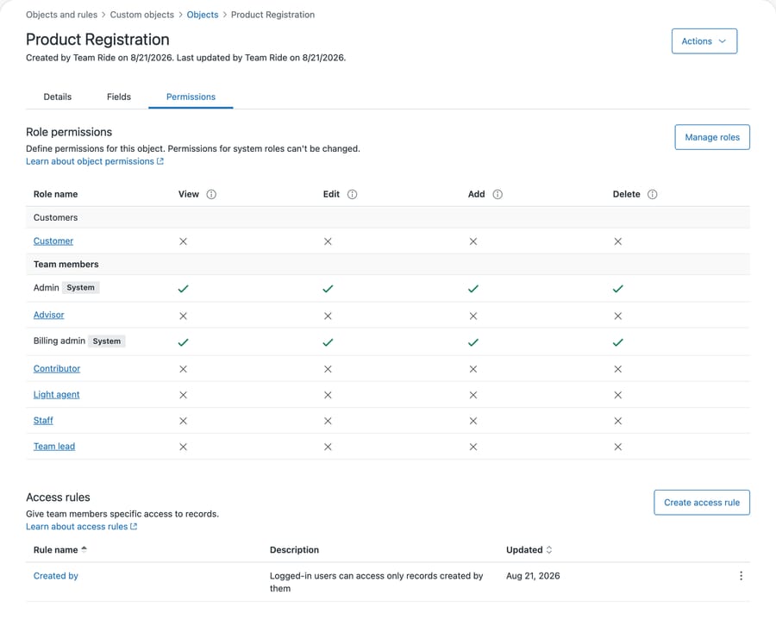Click the Customer row Delete X mark
The height and width of the screenshot is (632, 776).
click(617, 241)
